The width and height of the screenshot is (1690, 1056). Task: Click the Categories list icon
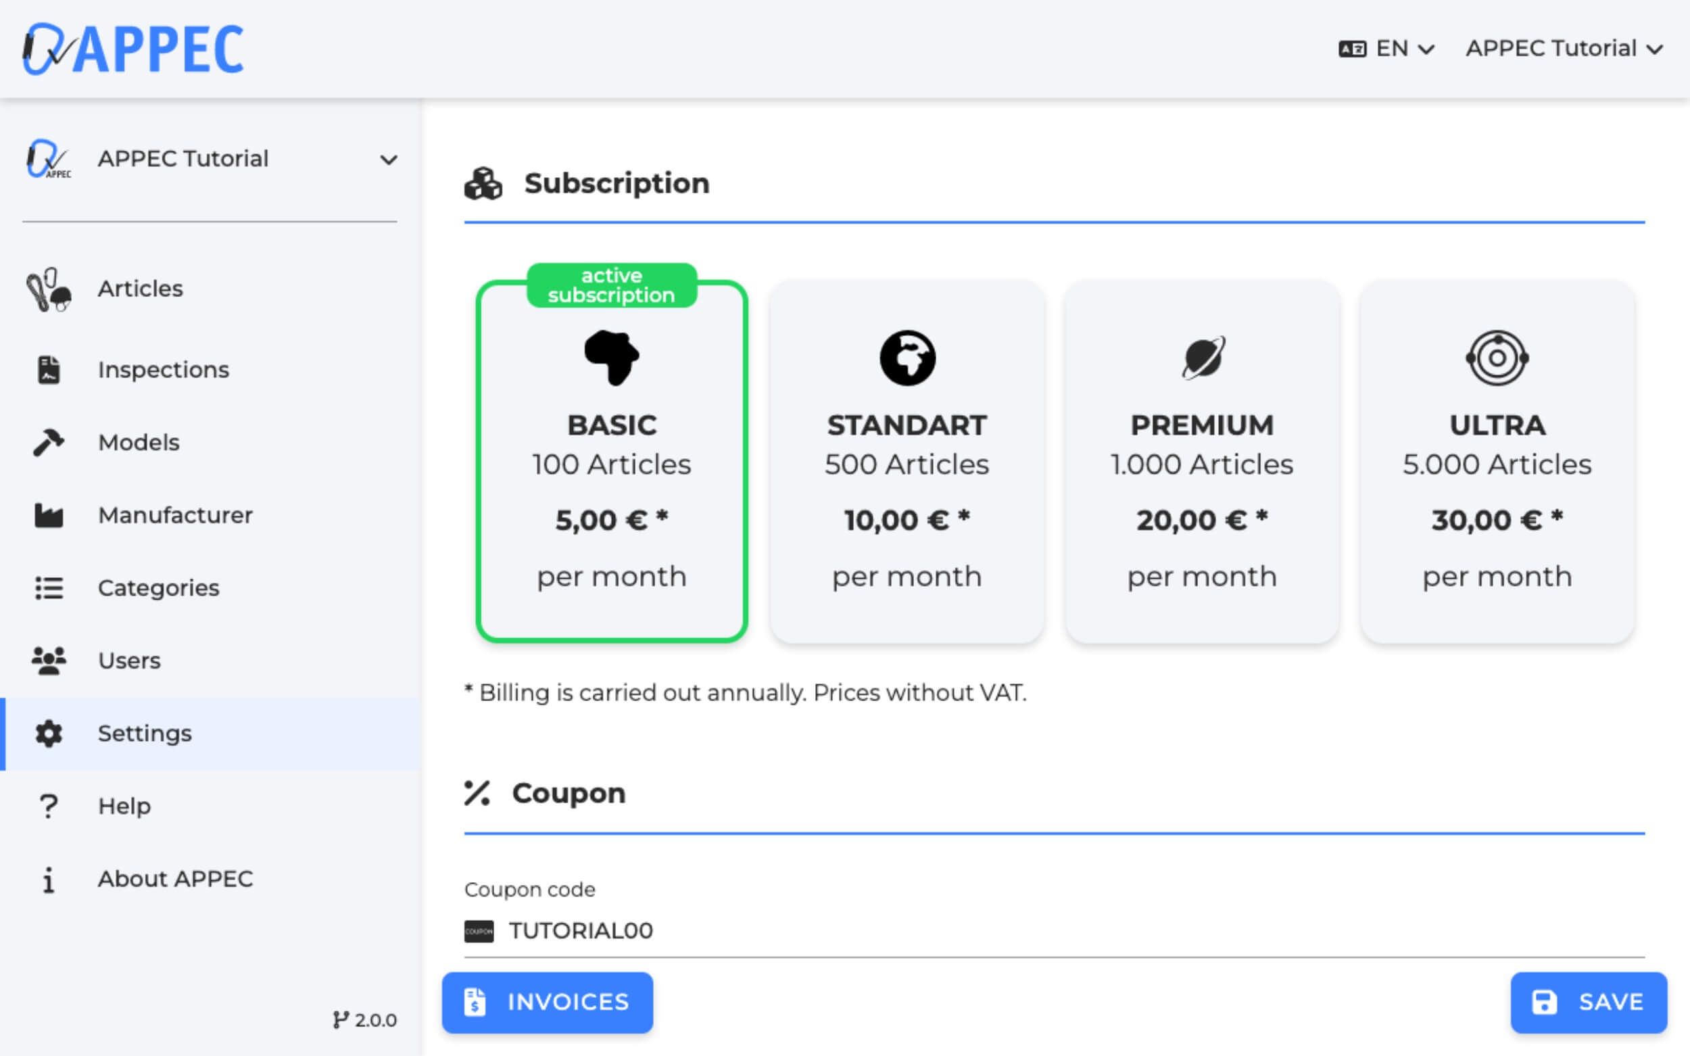pyautogui.click(x=48, y=588)
